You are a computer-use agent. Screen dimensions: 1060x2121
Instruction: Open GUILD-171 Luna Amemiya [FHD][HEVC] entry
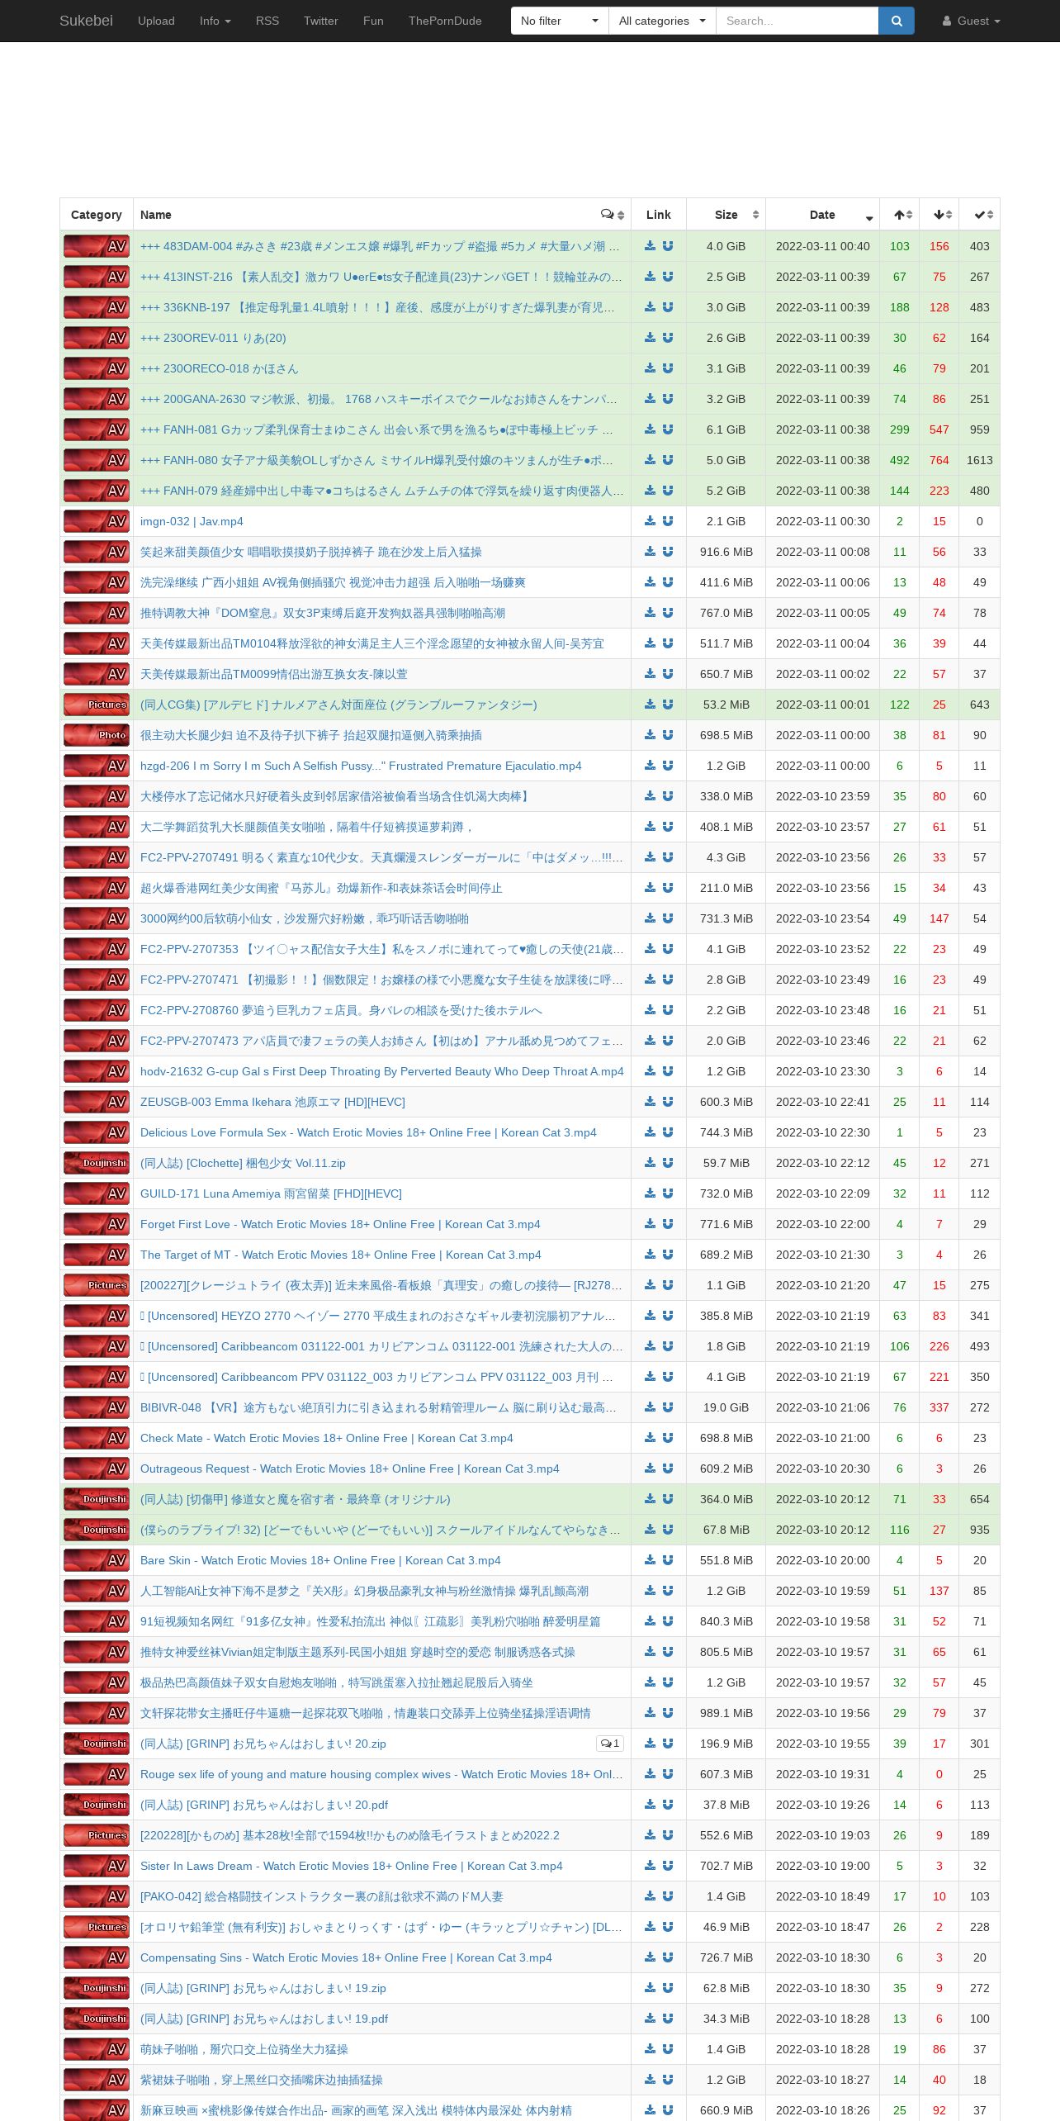[x=271, y=1193]
